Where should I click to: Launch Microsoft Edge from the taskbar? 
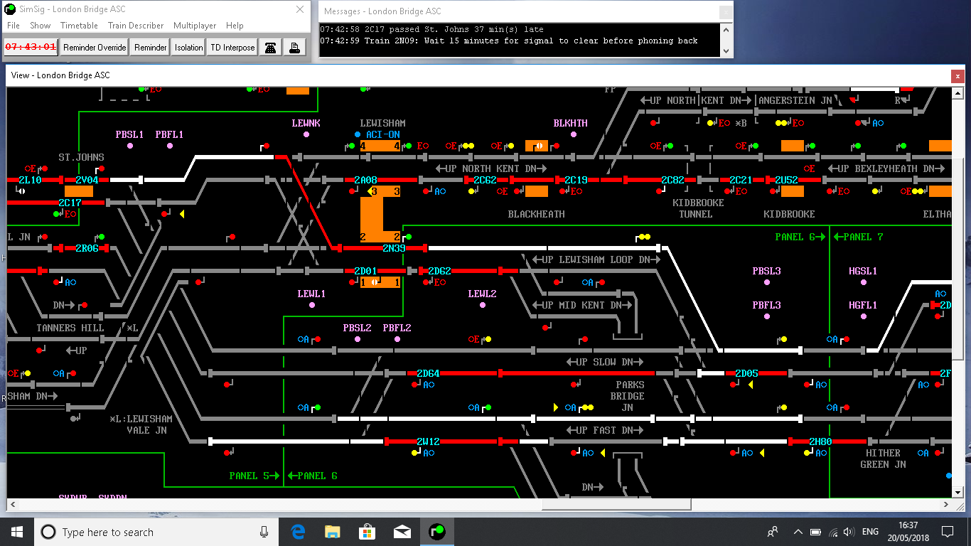pyautogui.click(x=298, y=532)
